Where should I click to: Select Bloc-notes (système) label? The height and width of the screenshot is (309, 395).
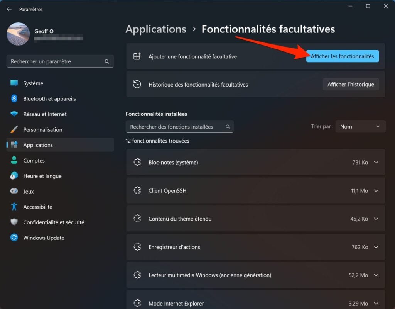pos(173,163)
